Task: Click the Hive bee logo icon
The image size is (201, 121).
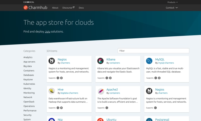Action: 52,91
